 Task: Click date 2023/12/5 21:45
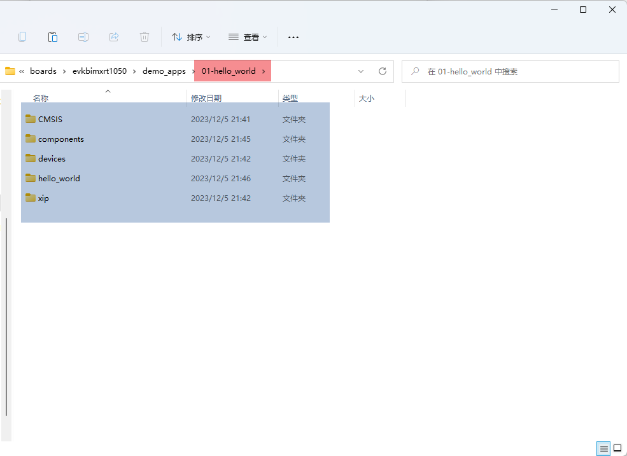[221, 139]
